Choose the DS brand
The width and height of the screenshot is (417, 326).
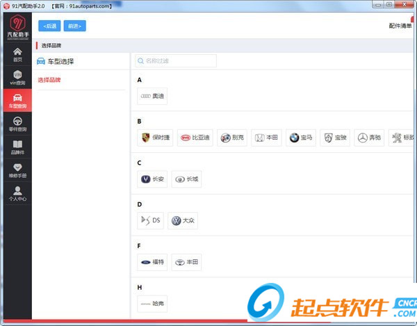click(x=151, y=220)
